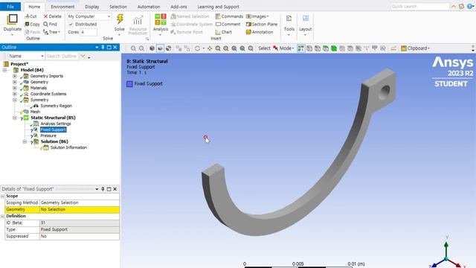The height and width of the screenshot is (268, 476).
Task: Select Analysis Settings in outline
Action: 56,124
